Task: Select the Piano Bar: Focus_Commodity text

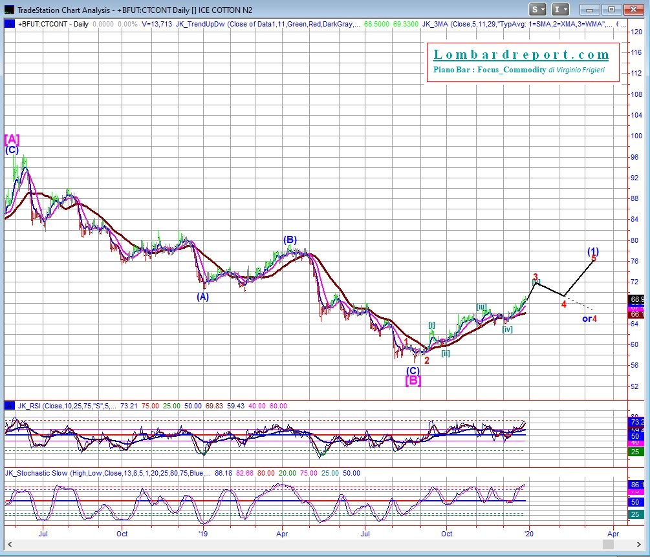Action: (x=490, y=70)
